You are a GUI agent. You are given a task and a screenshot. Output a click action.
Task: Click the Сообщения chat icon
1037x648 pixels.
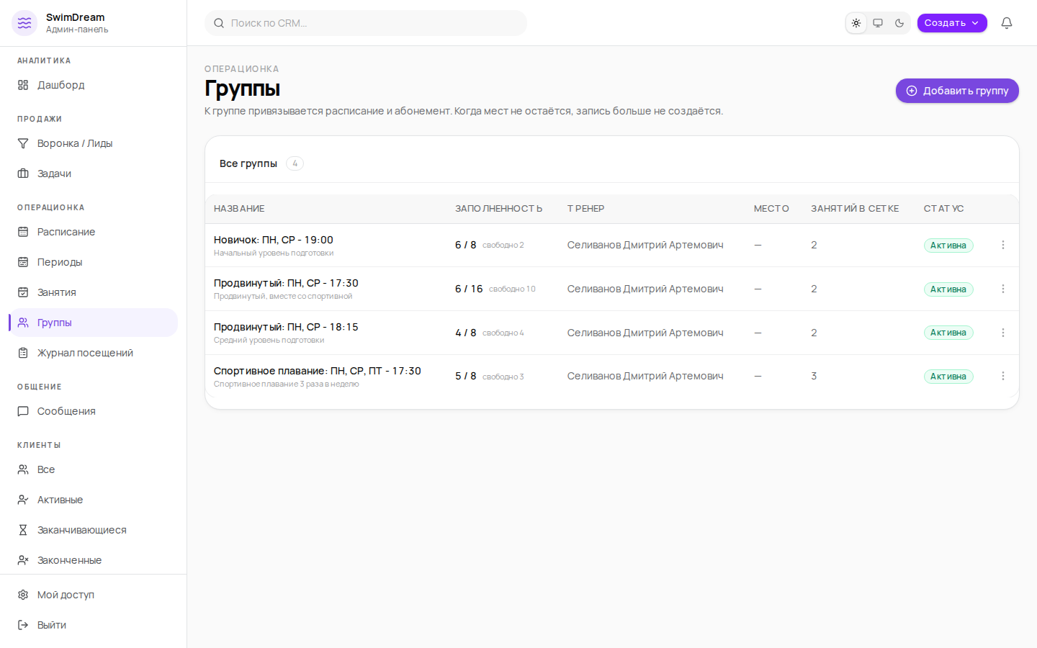point(23,411)
